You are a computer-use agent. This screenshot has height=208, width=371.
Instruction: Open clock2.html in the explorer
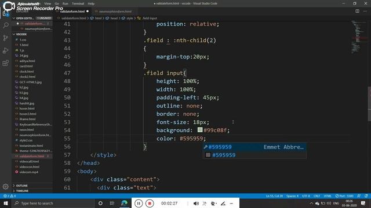point(27,77)
